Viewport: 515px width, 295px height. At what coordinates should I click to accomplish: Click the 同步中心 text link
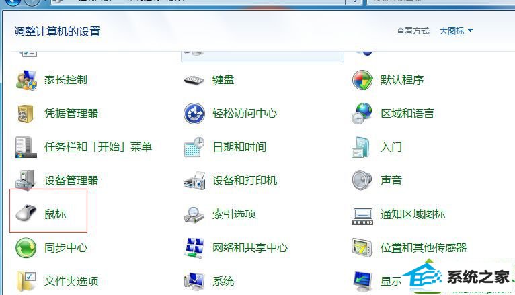[66, 248]
